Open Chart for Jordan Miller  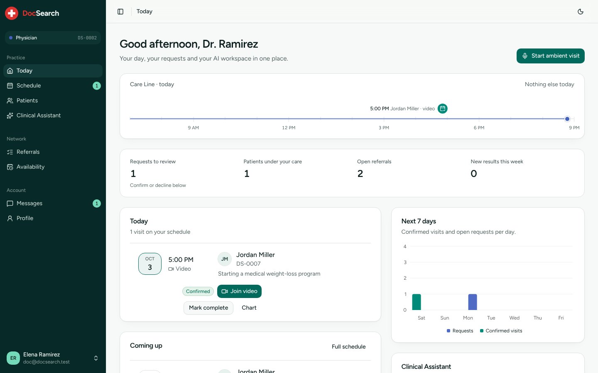(x=249, y=308)
